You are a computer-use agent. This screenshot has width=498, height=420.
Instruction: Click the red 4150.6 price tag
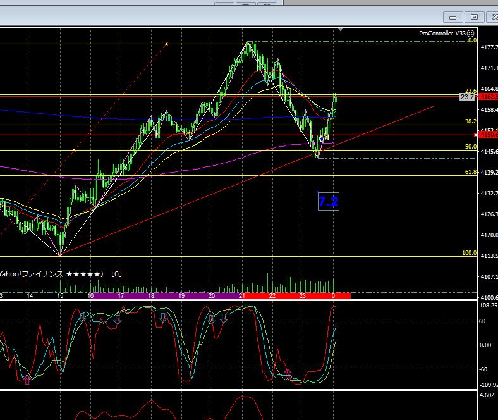tap(489, 135)
